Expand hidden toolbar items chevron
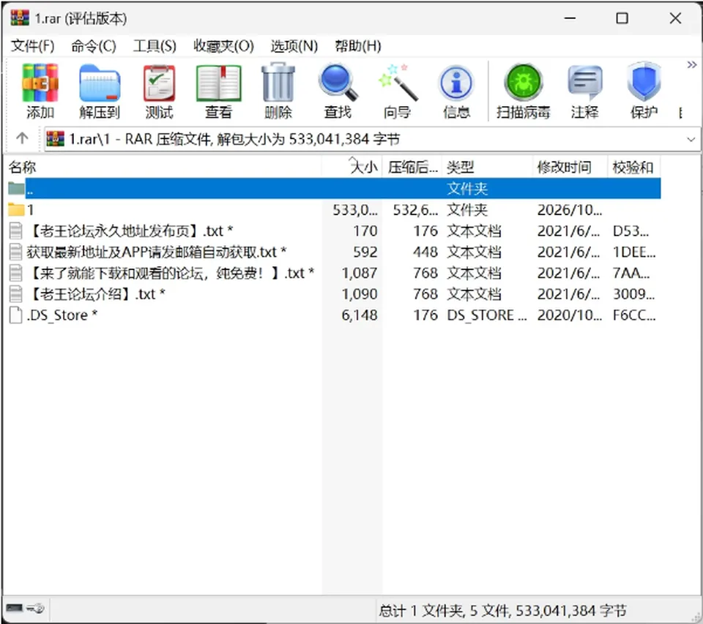Image resolution: width=703 pixels, height=624 pixels. coord(692,65)
